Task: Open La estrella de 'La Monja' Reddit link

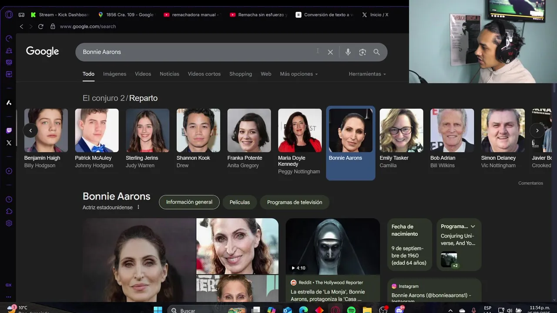Action: click(328, 295)
